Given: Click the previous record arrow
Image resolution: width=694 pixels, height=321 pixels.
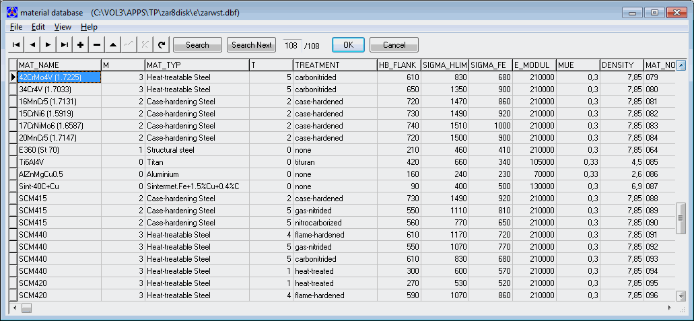Looking at the screenshot, I should 31,45.
